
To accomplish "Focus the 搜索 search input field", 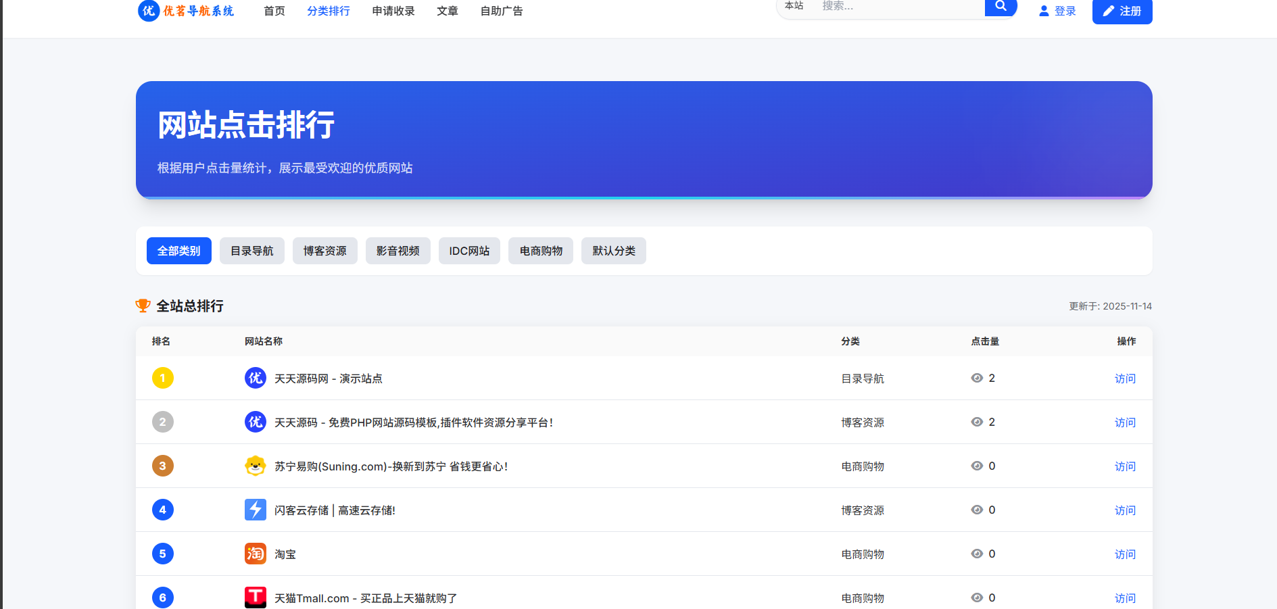I will click(x=899, y=6).
